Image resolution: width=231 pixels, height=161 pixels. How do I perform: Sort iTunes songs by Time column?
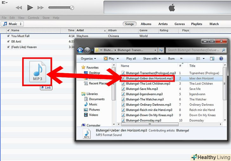[68, 30]
